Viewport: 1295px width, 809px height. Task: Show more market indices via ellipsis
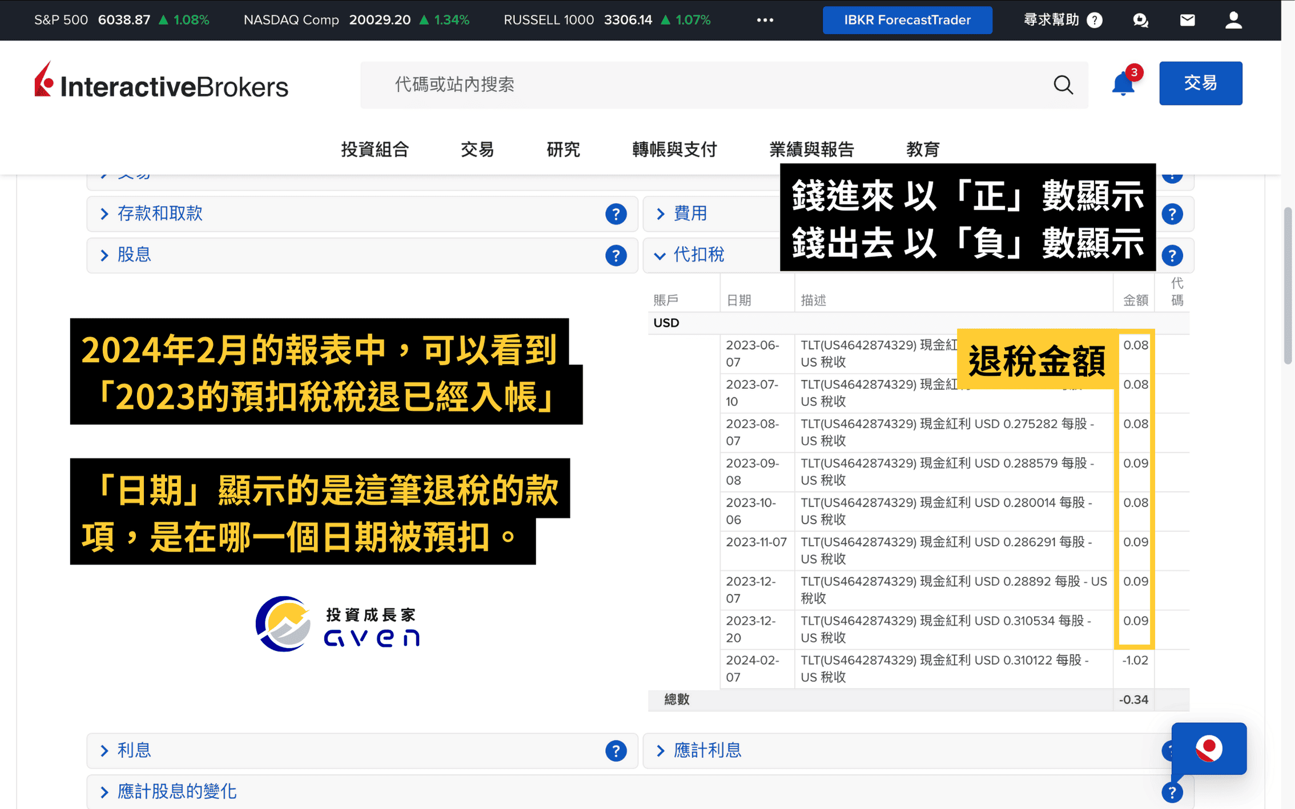pos(765,20)
